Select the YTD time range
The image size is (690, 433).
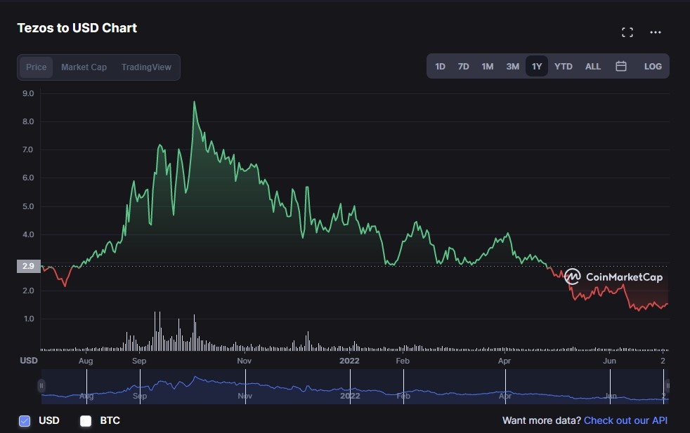[563, 66]
